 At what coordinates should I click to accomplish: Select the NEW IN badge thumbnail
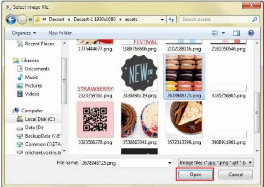pyautogui.click(x=139, y=73)
